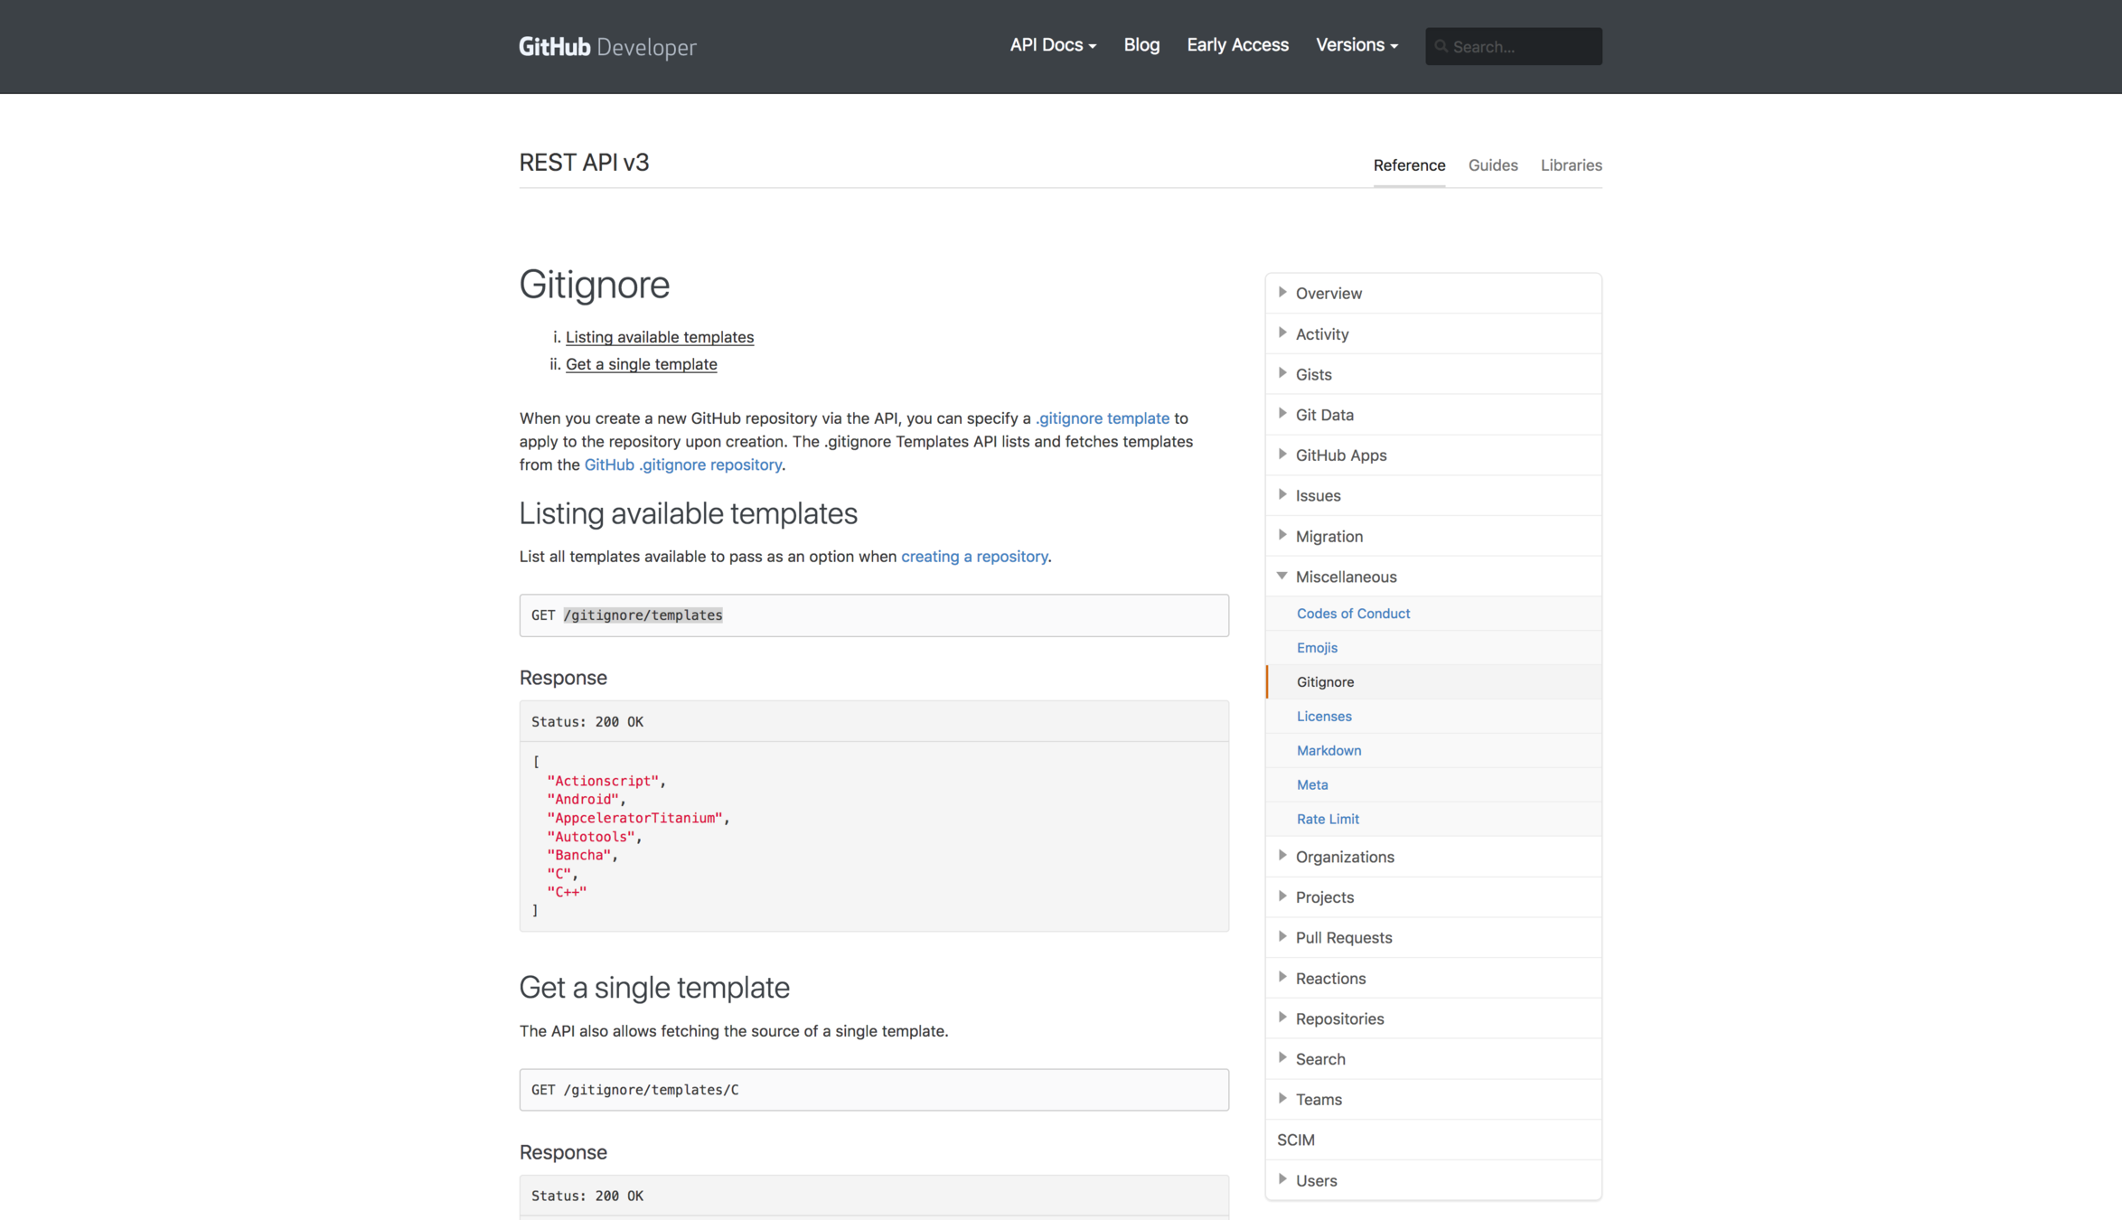The height and width of the screenshot is (1220, 2122).
Task: Jump to Get a single template
Action: point(641,364)
